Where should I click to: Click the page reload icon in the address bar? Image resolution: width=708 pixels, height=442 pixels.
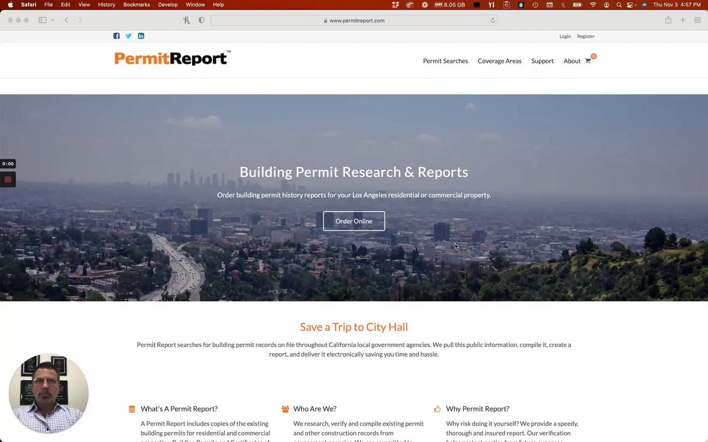click(x=492, y=20)
